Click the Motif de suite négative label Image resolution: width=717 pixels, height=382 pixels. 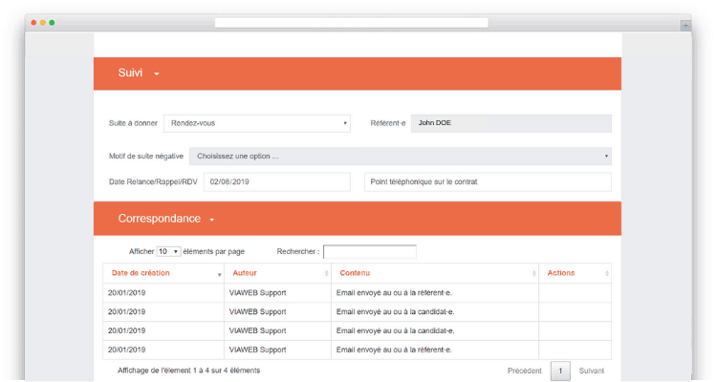point(146,157)
